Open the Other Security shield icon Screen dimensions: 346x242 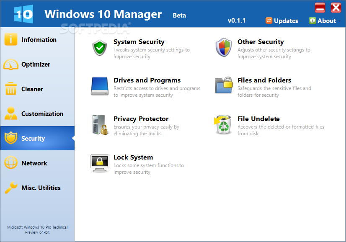(223, 48)
